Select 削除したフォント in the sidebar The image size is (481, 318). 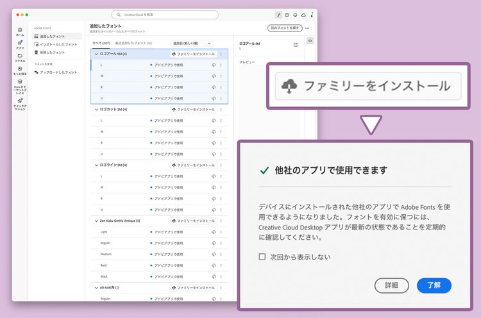(56, 53)
